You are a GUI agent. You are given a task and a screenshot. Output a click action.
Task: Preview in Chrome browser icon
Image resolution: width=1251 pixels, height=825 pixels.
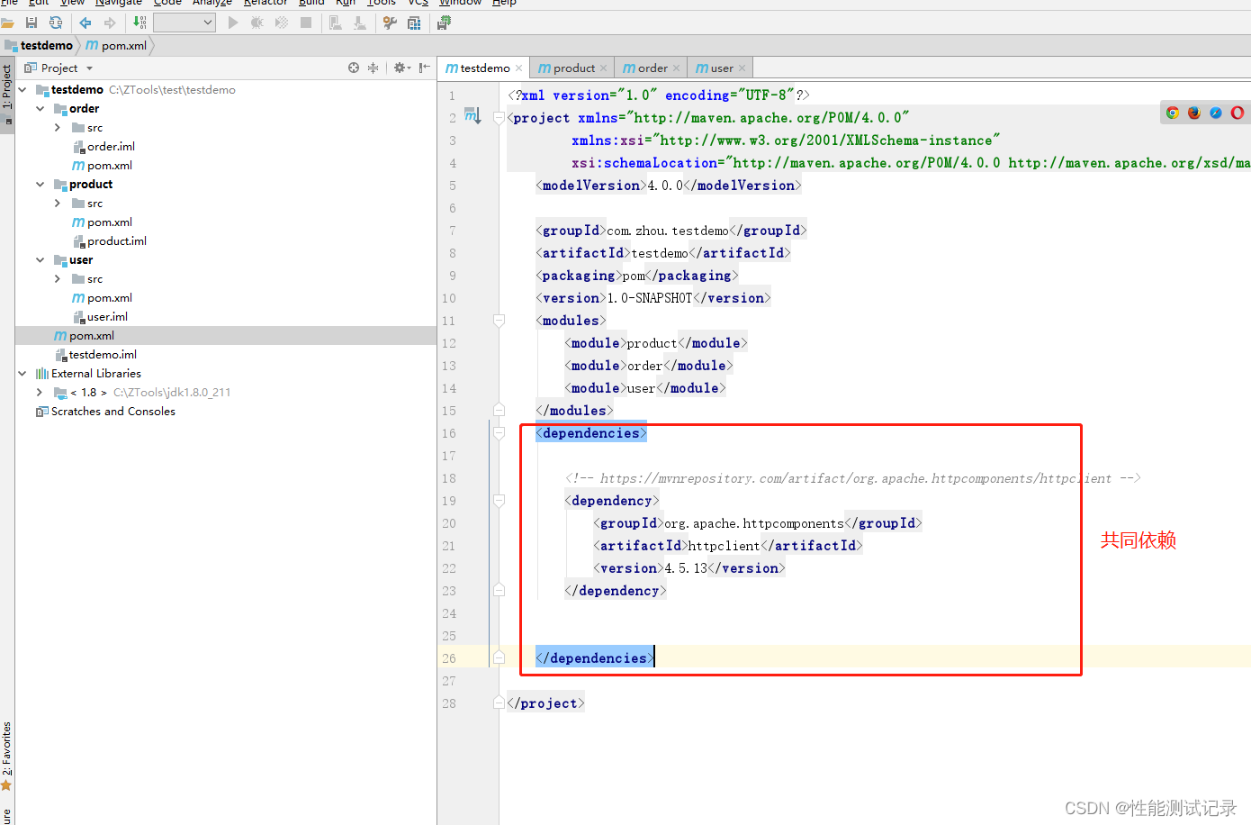(1173, 113)
